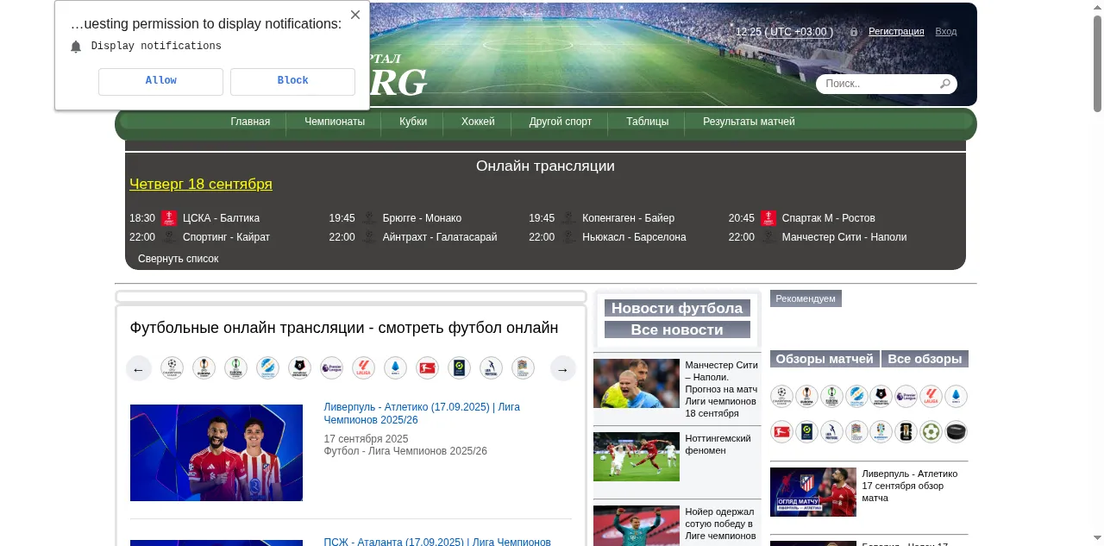Open the Другой спорт menu
This screenshot has height=546, width=1104.
point(561,122)
